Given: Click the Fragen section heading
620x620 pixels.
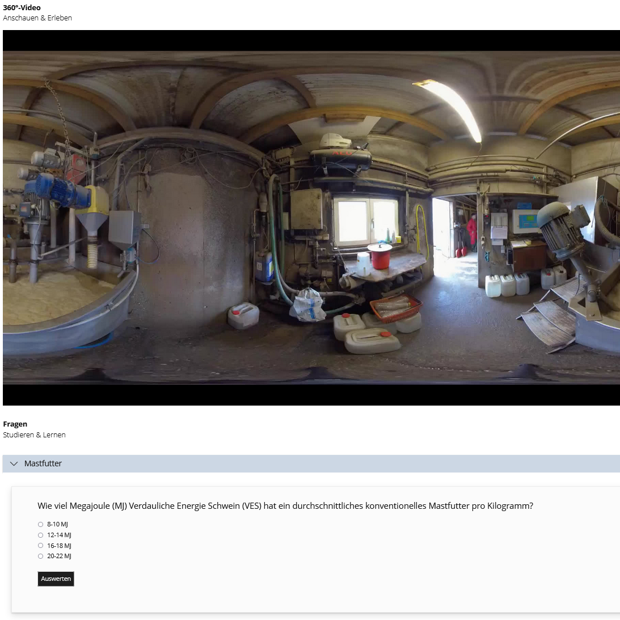Looking at the screenshot, I should (15, 424).
